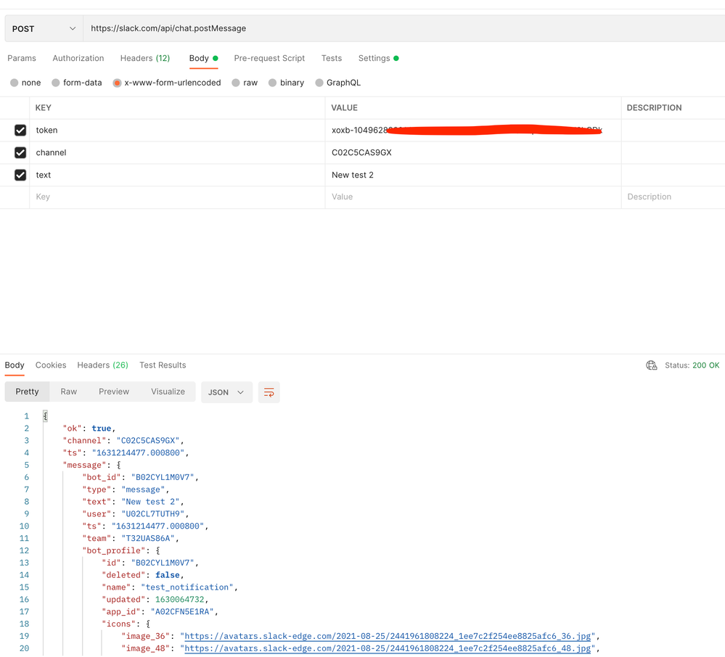Open the response Cookies tab

[x=51, y=365]
